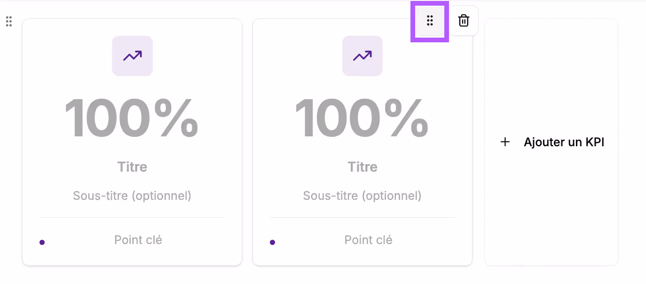This screenshot has width=646, height=284.
Task: Click the Titre field on the second card
Action: pos(362,166)
